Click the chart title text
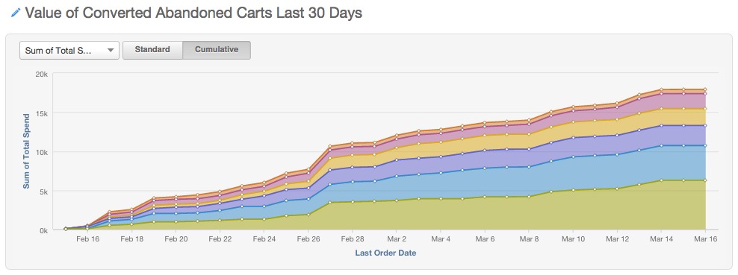 pyautogui.click(x=193, y=13)
